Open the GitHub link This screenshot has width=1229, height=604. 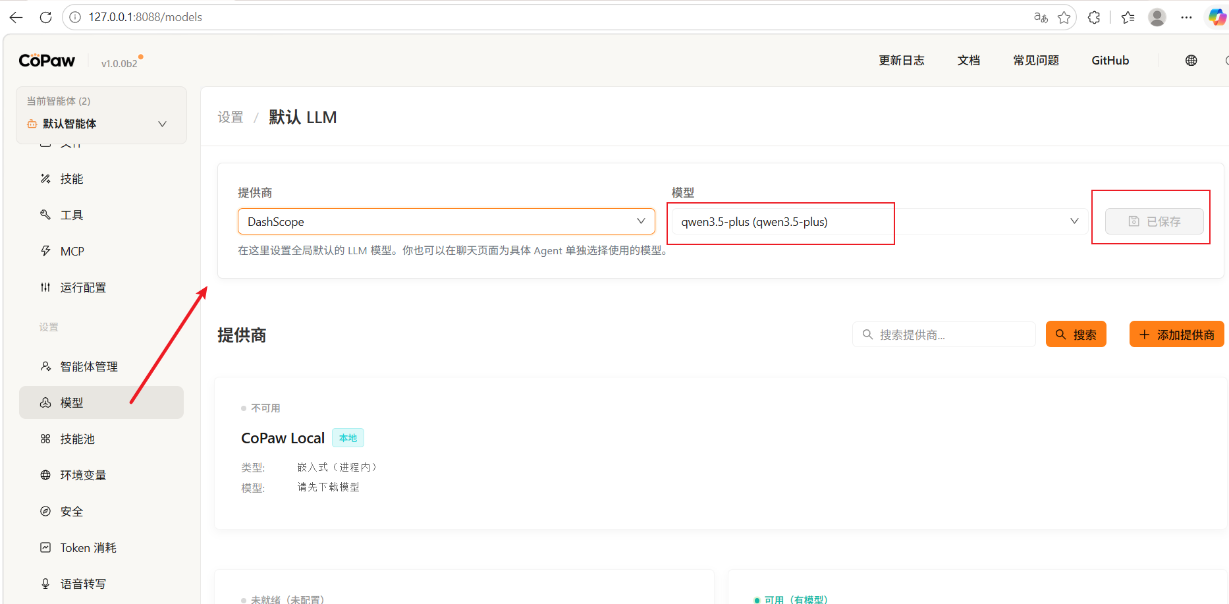[x=1110, y=61]
